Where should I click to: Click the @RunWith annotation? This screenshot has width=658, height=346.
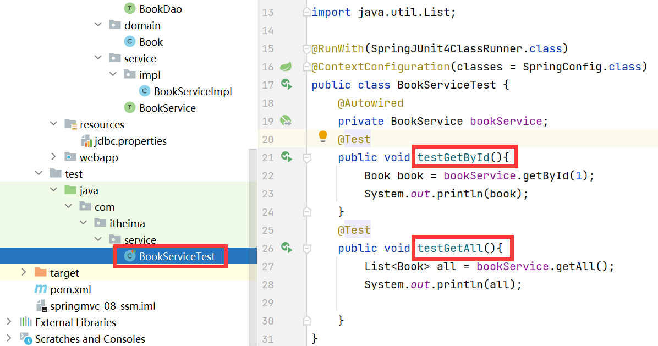(337, 48)
